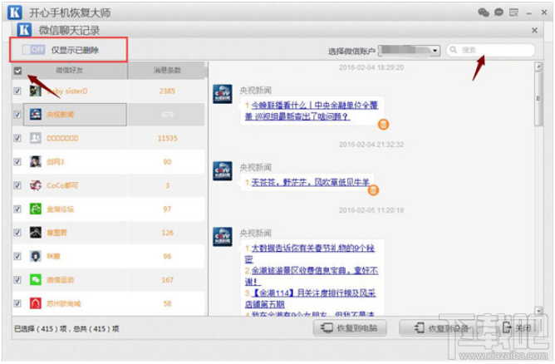Image resolution: width=555 pixels, height=364 pixels.
Task: Select the CoCo都可 avatar
Action: [x=36, y=185]
